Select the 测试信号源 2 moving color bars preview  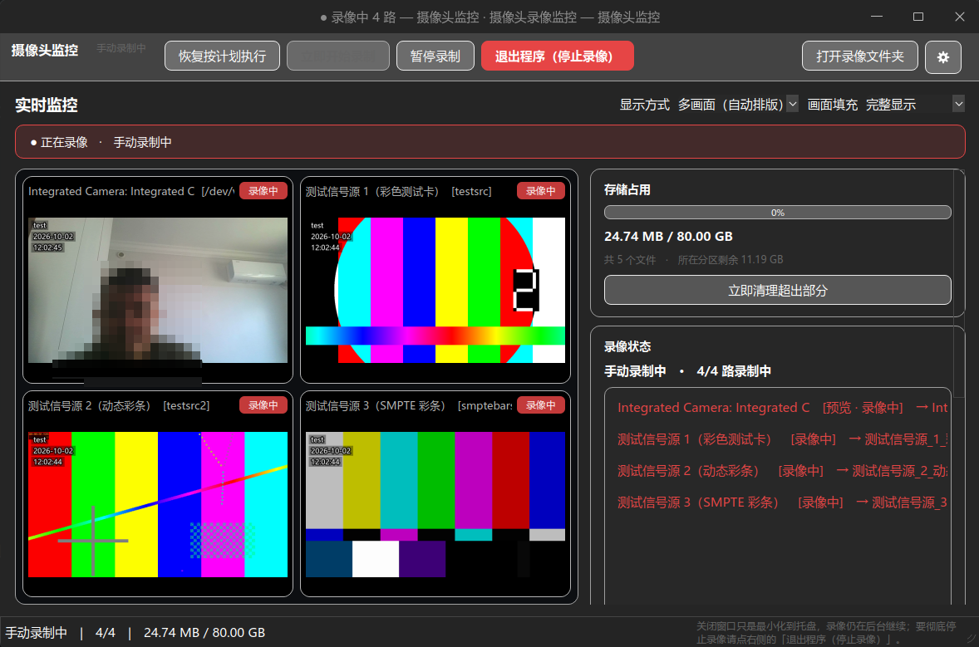pyautogui.click(x=158, y=504)
